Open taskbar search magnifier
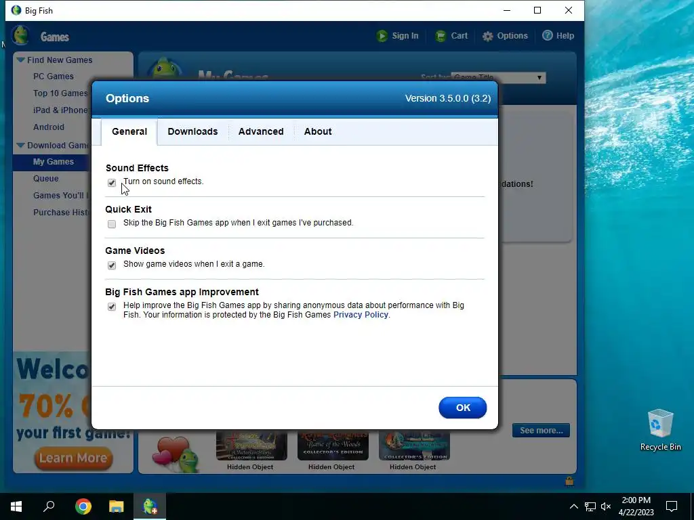 pos(49,506)
